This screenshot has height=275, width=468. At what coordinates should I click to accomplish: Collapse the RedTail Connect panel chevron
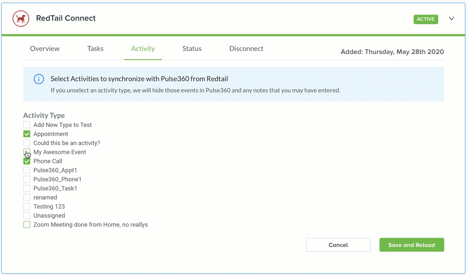pos(452,19)
